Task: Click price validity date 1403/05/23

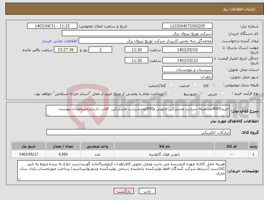Action: [x=187, y=60]
